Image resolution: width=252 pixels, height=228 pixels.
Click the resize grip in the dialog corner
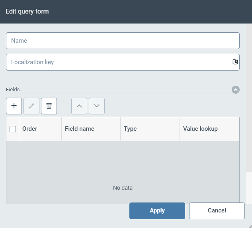pyautogui.click(x=250, y=226)
